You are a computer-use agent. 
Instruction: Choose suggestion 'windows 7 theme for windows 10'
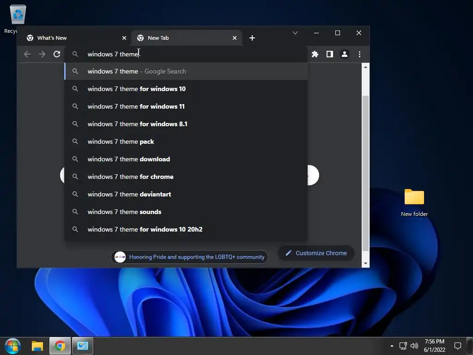click(186, 89)
